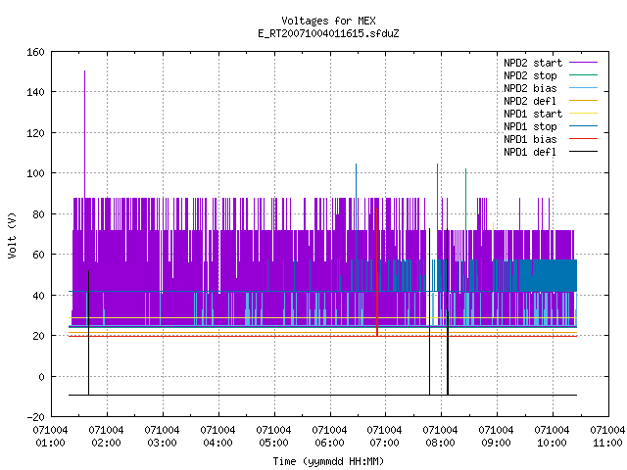Click the "NPD2 bias" legend label

(530, 88)
